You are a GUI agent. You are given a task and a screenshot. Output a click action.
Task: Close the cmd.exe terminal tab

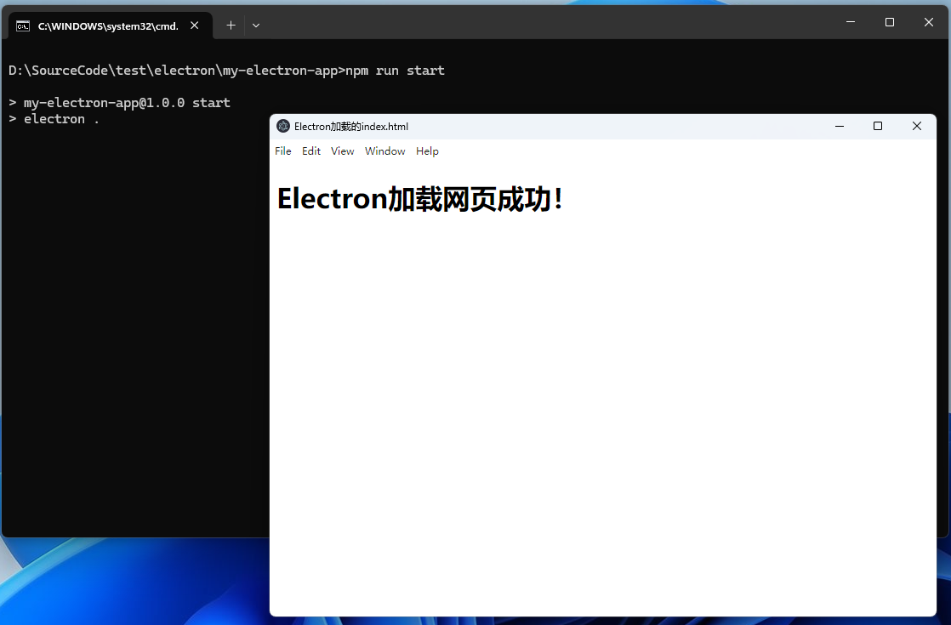tap(194, 26)
